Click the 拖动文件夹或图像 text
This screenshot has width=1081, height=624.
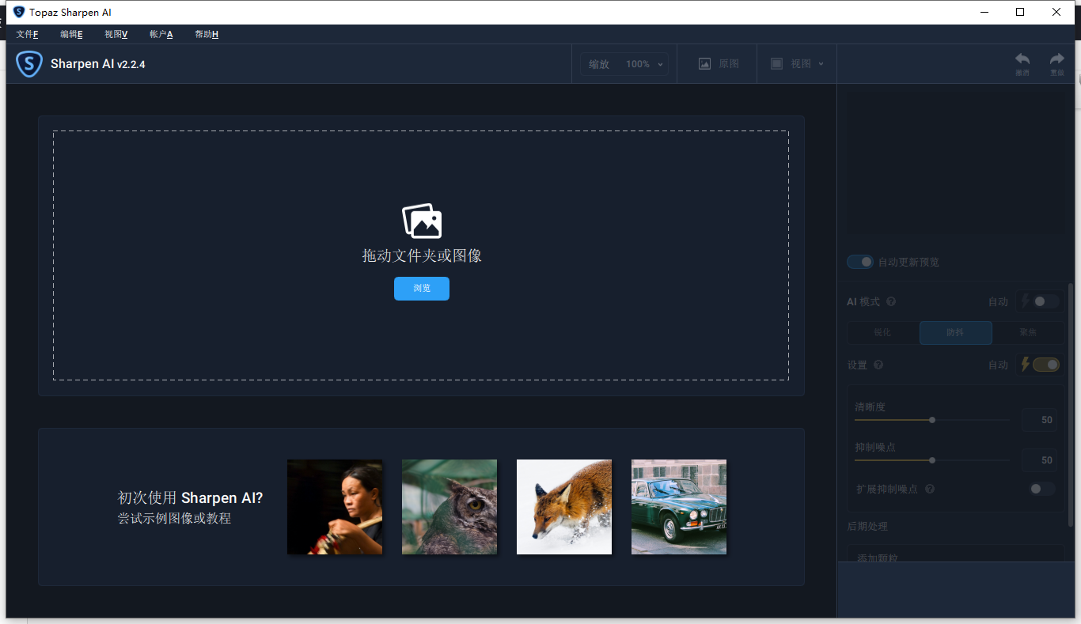pyautogui.click(x=422, y=255)
